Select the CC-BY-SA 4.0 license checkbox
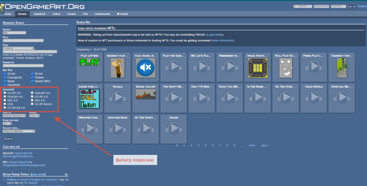 coord(32,104)
